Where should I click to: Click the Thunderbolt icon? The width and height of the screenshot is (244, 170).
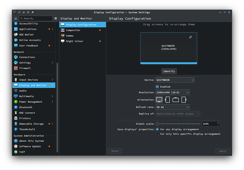coord(16,129)
